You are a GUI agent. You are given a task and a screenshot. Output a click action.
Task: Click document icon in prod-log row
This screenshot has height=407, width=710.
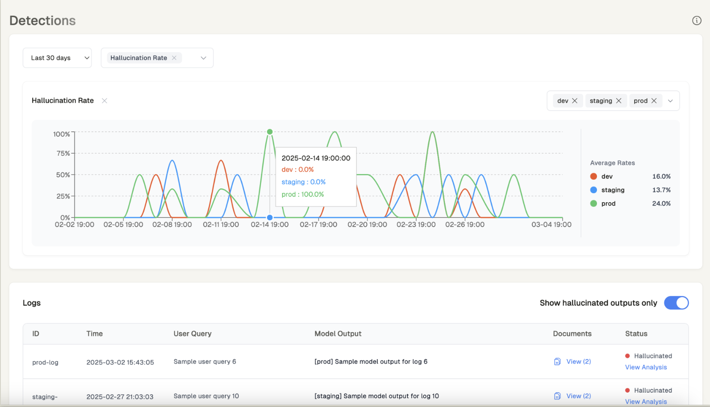(x=557, y=362)
